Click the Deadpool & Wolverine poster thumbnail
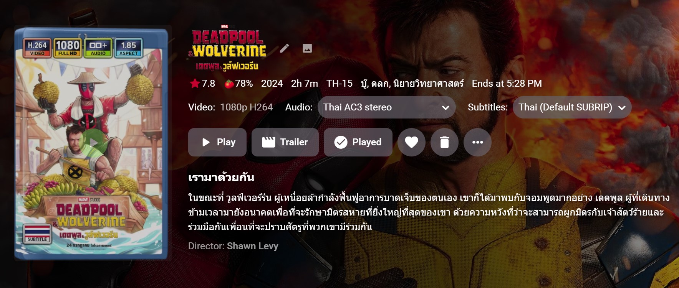The height and width of the screenshot is (288, 679). pyautogui.click(x=91, y=143)
